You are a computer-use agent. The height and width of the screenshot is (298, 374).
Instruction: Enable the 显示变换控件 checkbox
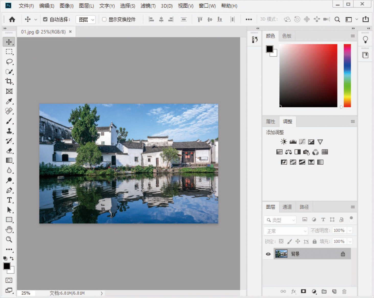[x=104, y=19]
